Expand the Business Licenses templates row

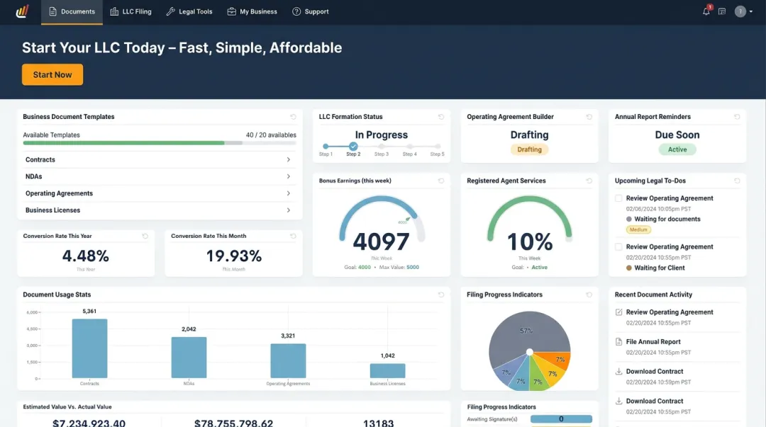tap(160, 210)
